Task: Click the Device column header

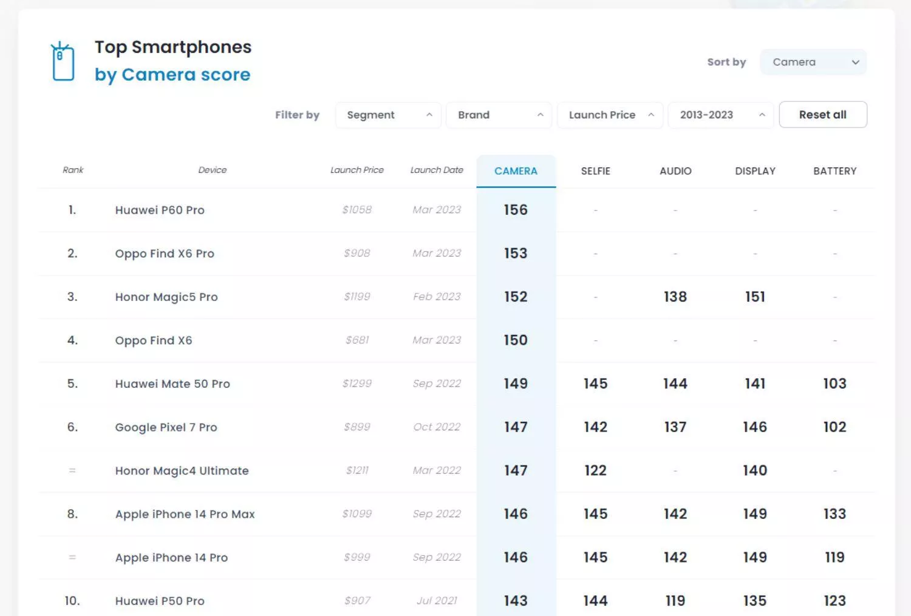Action: coord(213,170)
